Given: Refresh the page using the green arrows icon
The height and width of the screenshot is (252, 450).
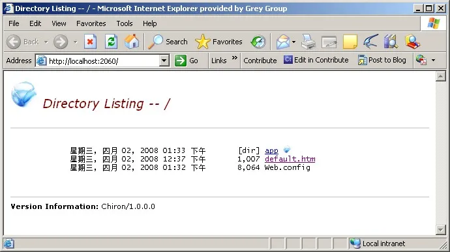Looking at the screenshot, I should coord(111,42).
